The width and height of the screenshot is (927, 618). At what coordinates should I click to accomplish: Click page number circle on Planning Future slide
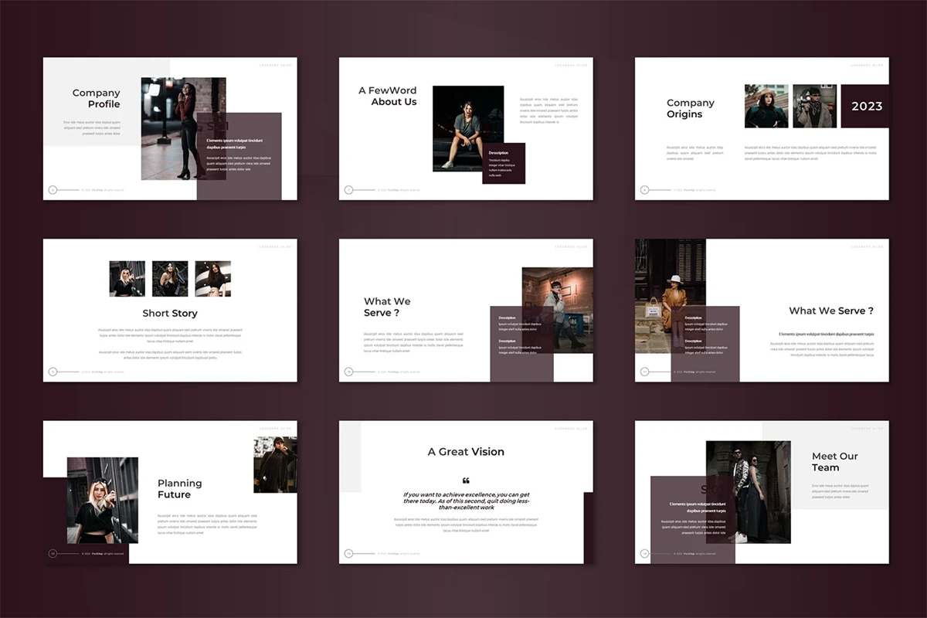coord(53,553)
